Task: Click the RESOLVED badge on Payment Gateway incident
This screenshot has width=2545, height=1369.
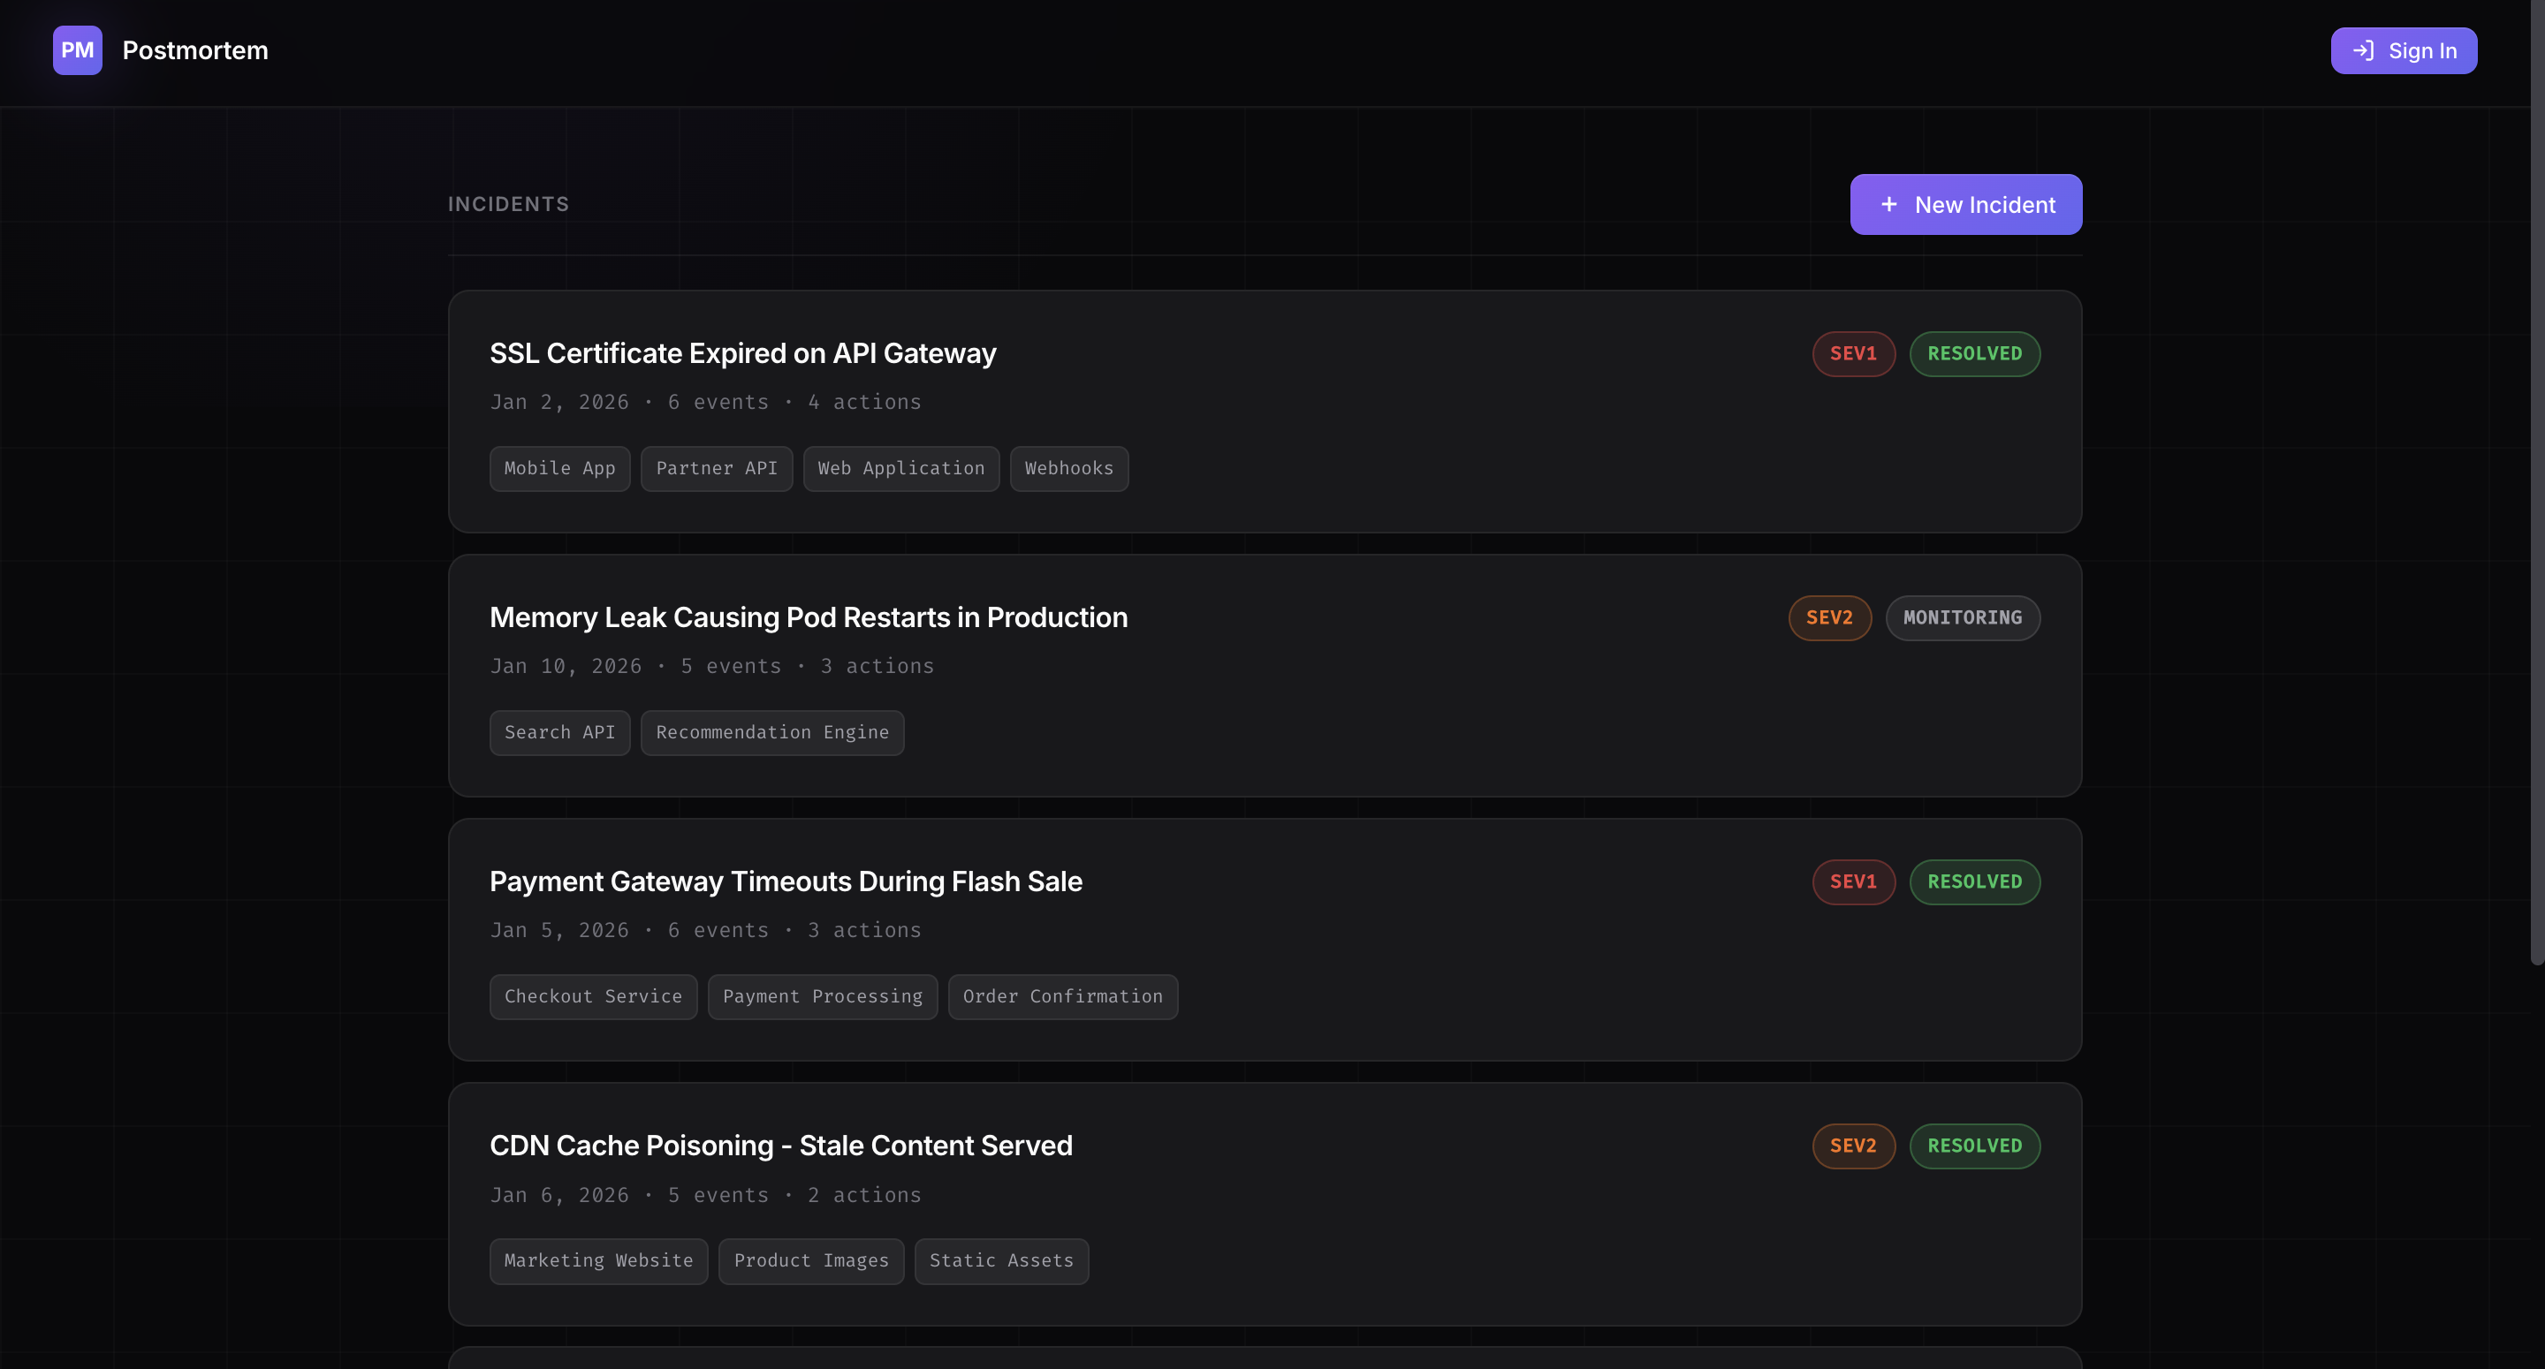Action: pos(1975,882)
